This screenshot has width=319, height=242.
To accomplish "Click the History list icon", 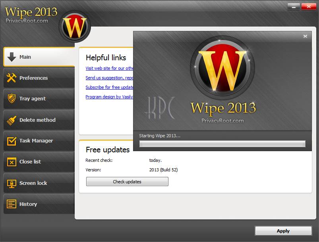I will [12, 204].
